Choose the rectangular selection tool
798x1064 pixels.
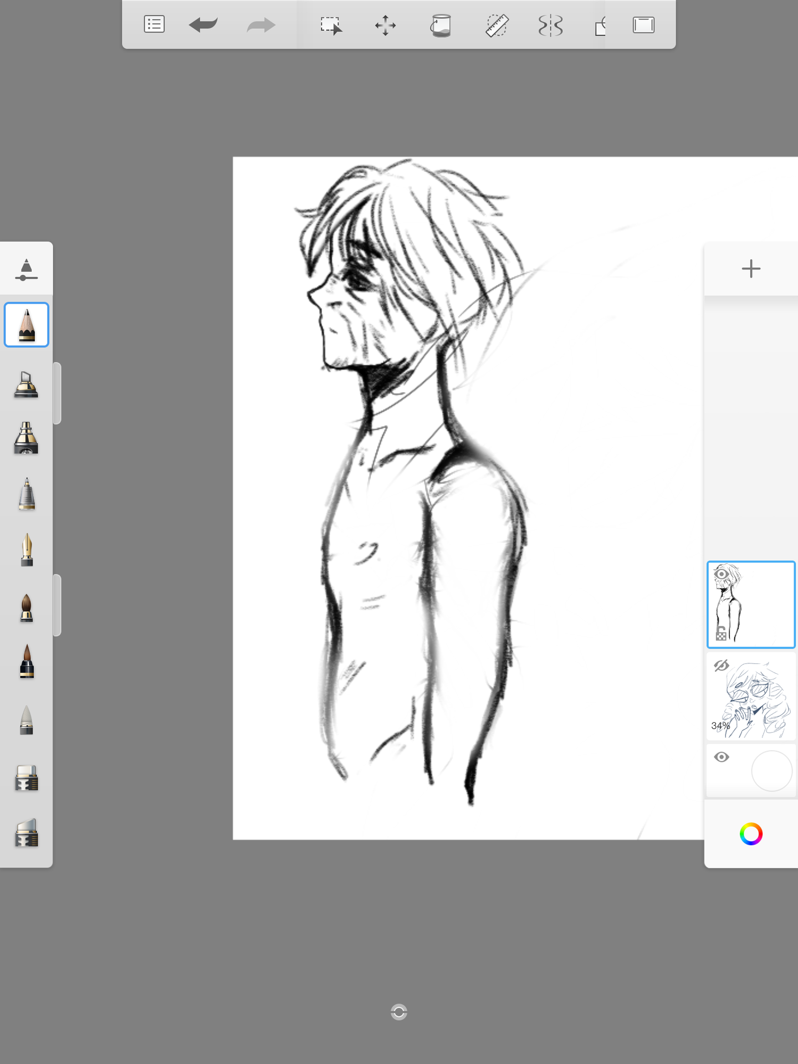coord(331,25)
